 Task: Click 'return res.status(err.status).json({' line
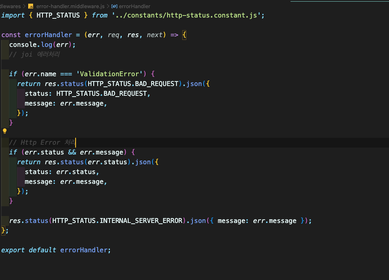coord(88,162)
